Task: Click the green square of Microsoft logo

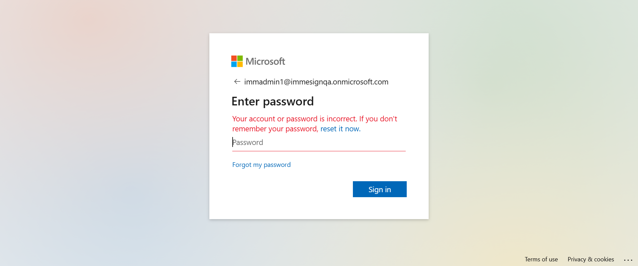Action: 240,58
